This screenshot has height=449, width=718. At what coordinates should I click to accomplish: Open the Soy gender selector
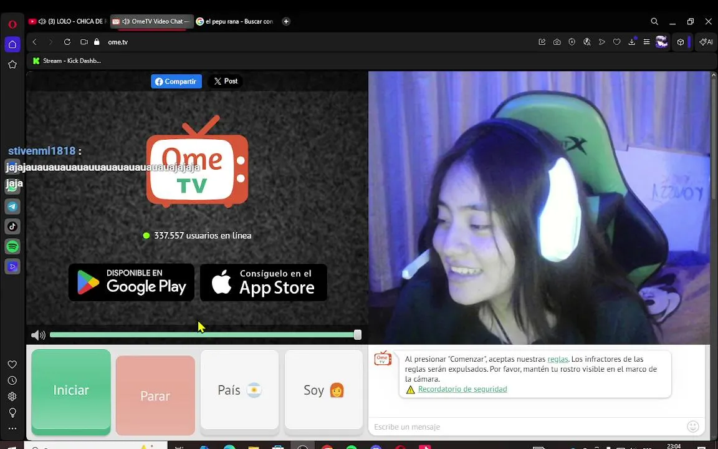click(x=323, y=390)
